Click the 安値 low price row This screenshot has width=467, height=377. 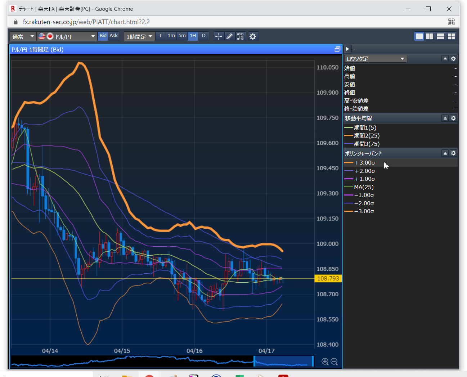point(400,84)
